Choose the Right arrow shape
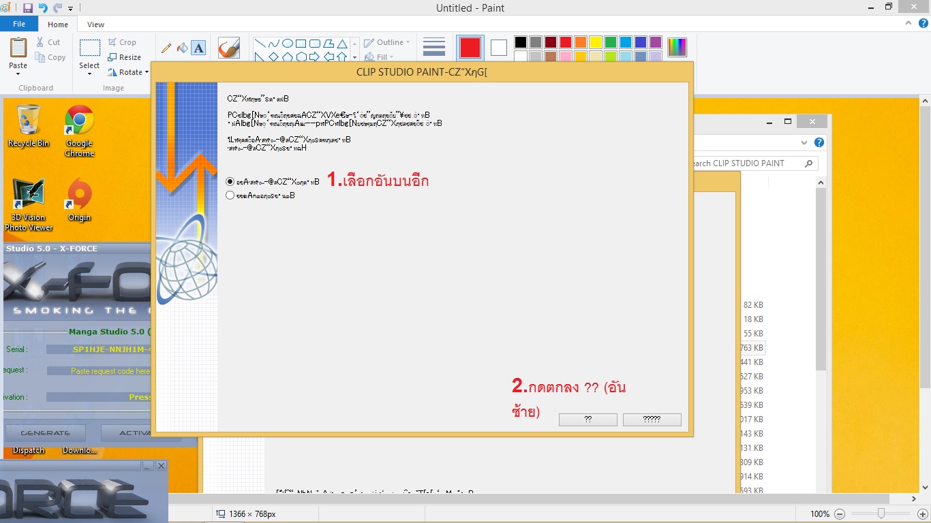The image size is (931, 523). point(315,57)
